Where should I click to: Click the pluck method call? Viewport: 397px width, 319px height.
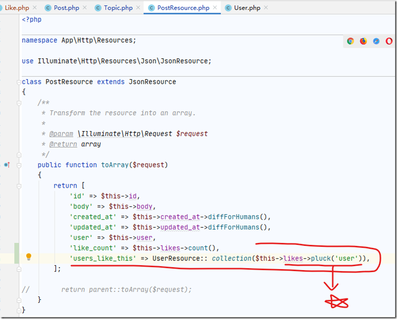(321, 259)
